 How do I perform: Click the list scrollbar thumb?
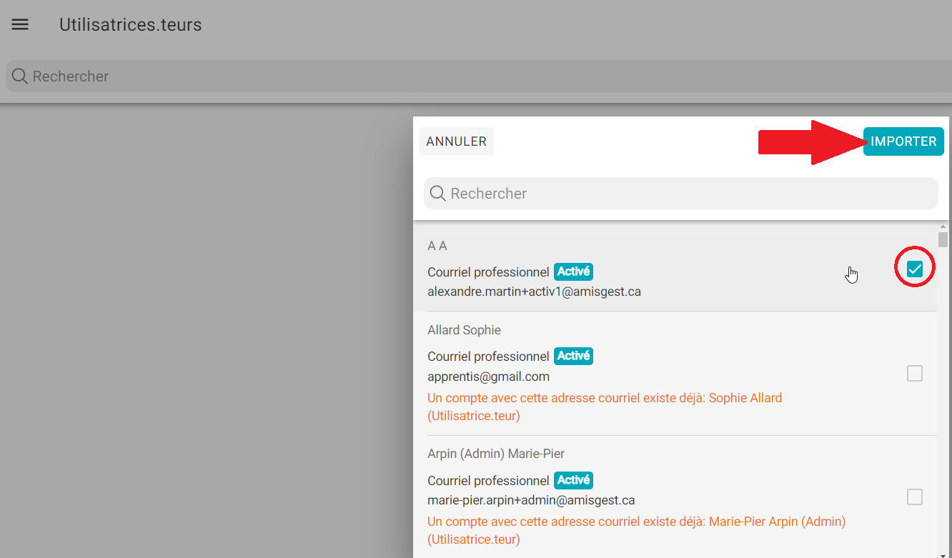point(943,239)
